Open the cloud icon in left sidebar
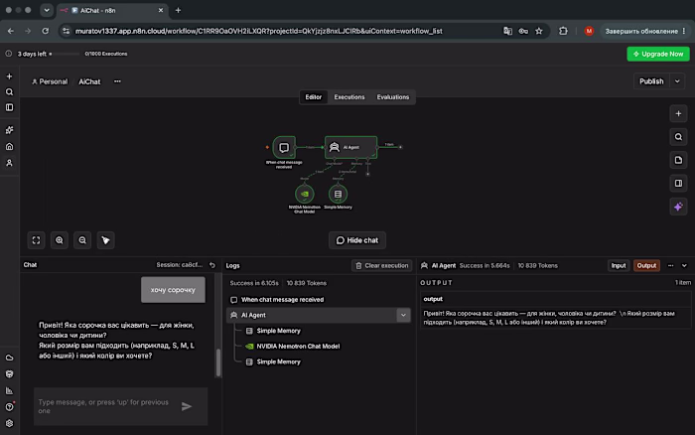This screenshot has width=695, height=435. [9, 358]
